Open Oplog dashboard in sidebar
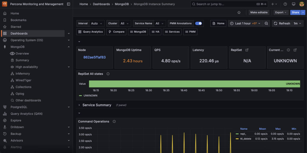 [20, 94]
